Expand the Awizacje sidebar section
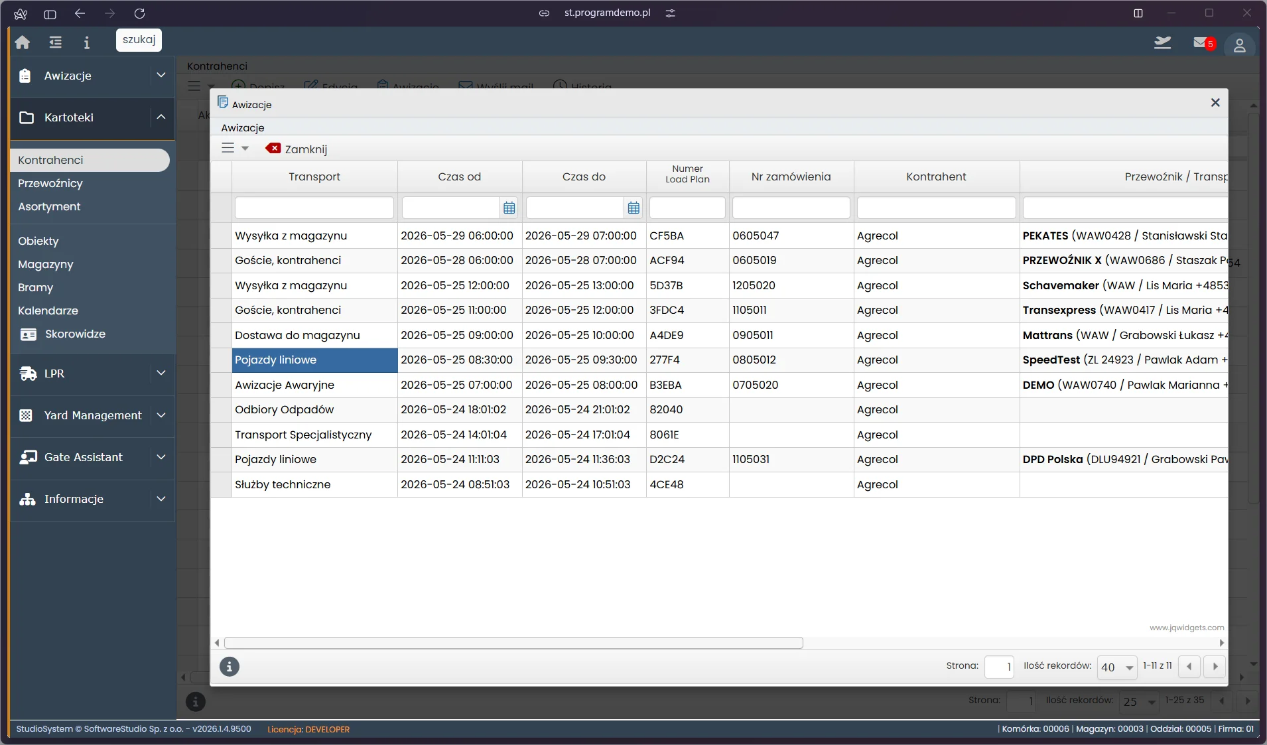The image size is (1267, 745). tap(161, 76)
